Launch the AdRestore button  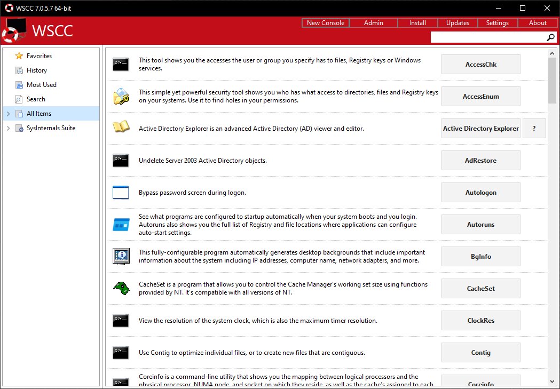pos(480,161)
